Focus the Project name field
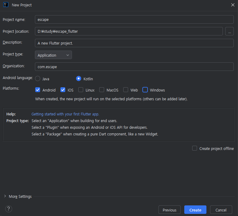The width and height of the screenshot is (238, 216). 134,19
